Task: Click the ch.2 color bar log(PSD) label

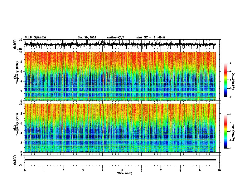Action: coord(234,133)
